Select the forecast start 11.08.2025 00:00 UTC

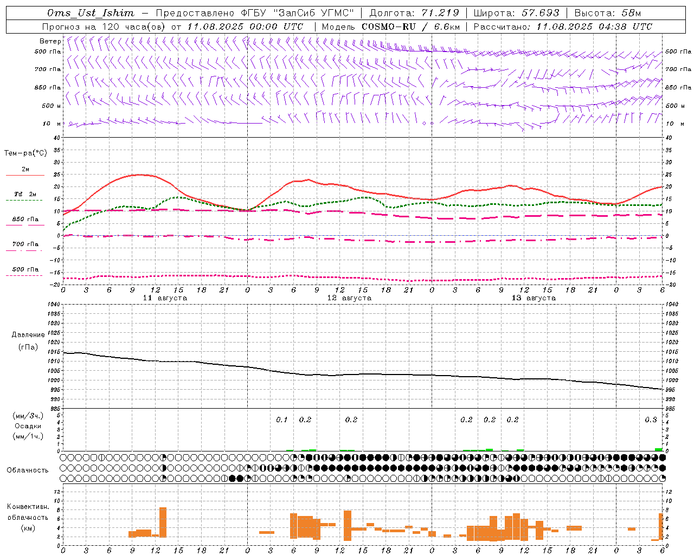pos(245,27)
